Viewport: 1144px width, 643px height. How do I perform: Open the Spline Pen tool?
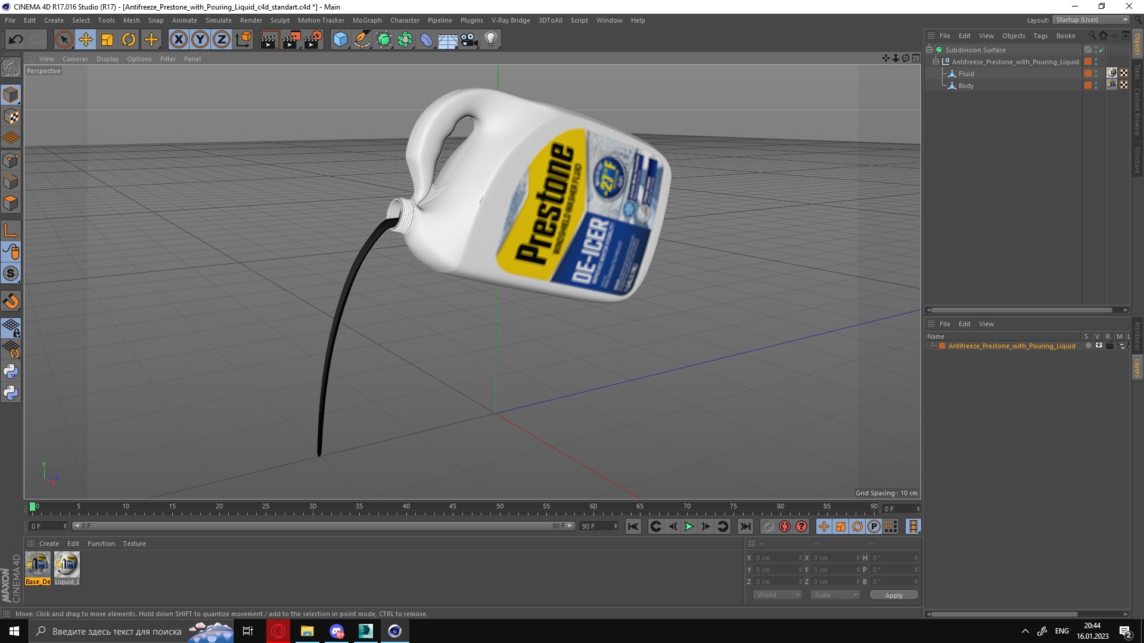(362, 40)
